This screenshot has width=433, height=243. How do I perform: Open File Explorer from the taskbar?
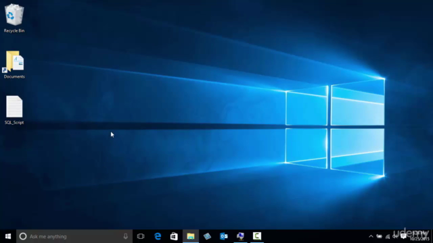pyautogui.click(x=191, y=236)
